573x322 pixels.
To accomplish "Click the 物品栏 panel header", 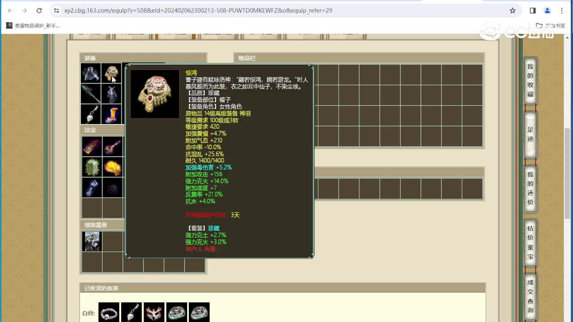I will [x=359, y=58].
